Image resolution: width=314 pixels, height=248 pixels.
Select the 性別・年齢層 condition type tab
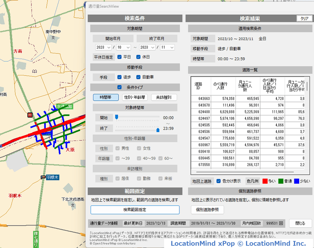point(135,97)
